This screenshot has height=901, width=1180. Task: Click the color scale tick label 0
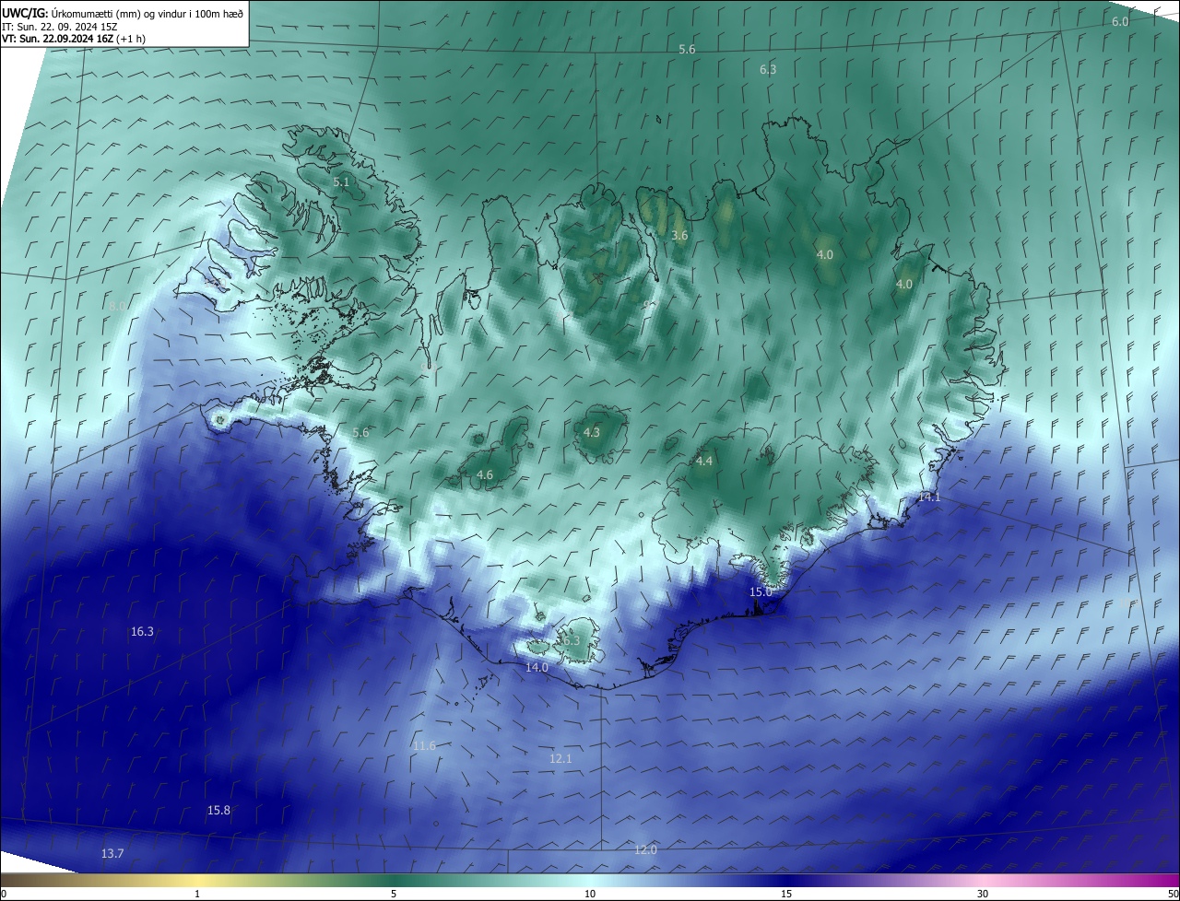tap(4, 895)
